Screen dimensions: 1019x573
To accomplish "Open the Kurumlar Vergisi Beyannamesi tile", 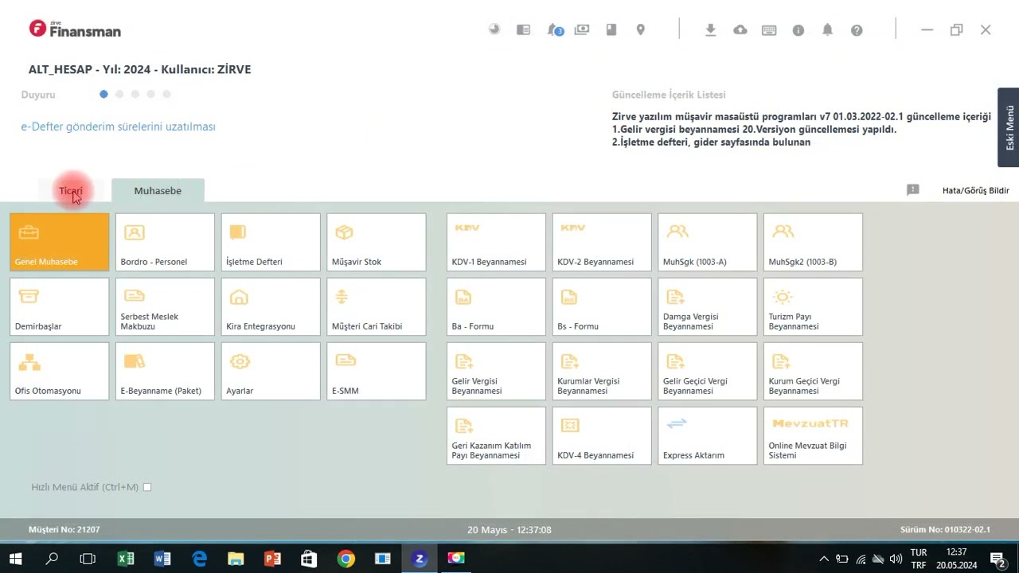I will pyautogui.click(x=602, y=371).
